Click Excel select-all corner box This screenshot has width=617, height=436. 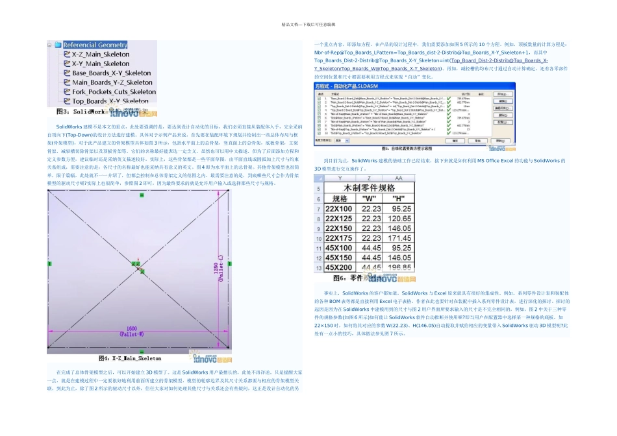coord(319,178)
